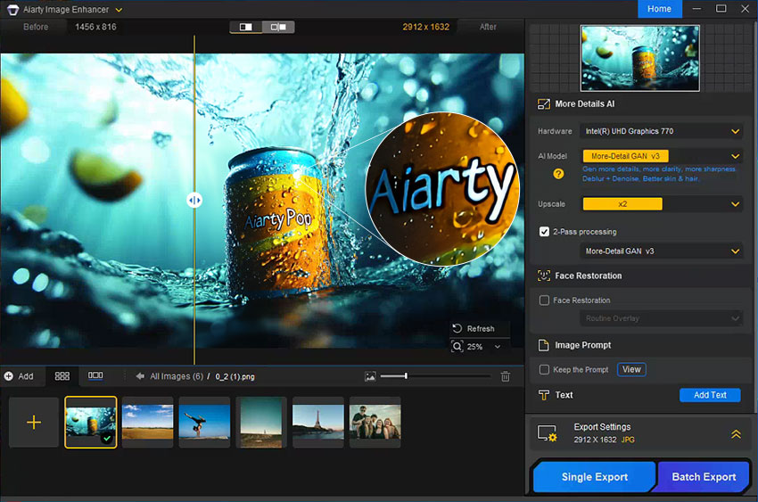Image resolution: width=758 pixels, height=502 pixels.
Task: Click the Aiarty app logo icon
Action: tap(12, 10)
